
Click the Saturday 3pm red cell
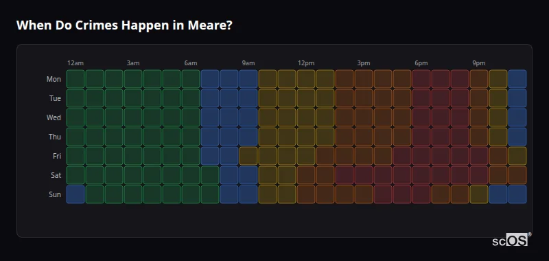click(364, 175)
